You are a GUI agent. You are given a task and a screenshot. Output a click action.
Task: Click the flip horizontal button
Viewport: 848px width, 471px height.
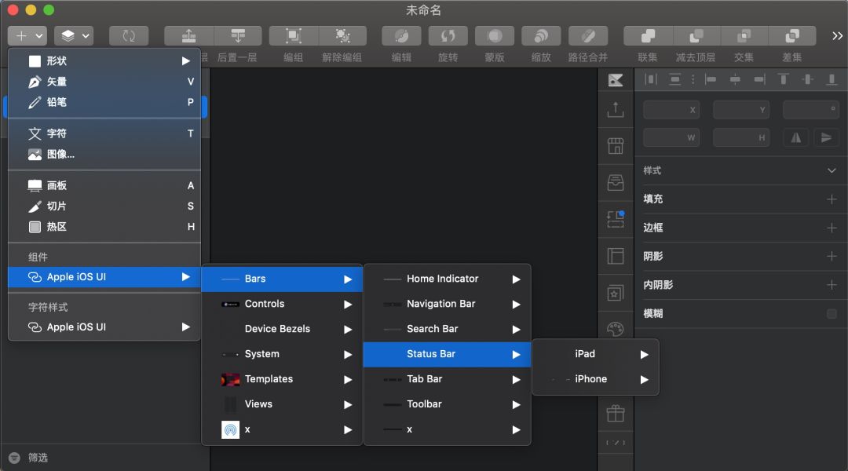click(796, 137)
